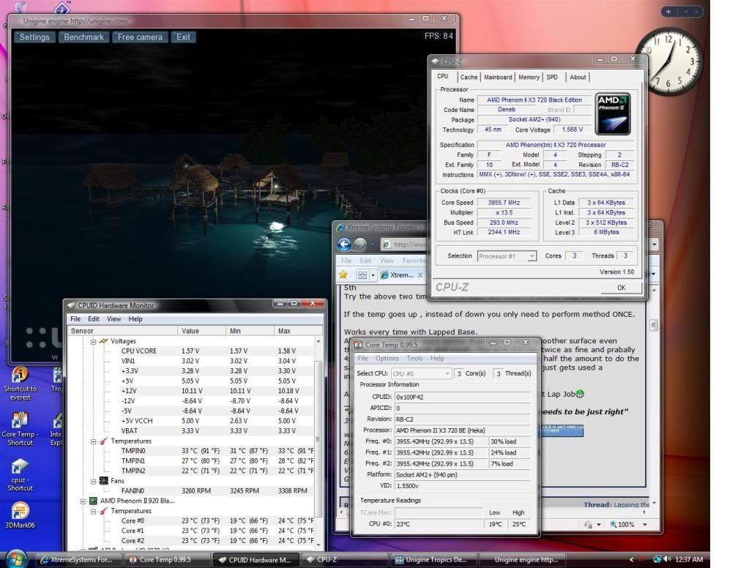Image resolution: width=749 pixels, height=568 pixels.
Task: Click the sidebar plus add gadget button
Action: pos(668,12)
